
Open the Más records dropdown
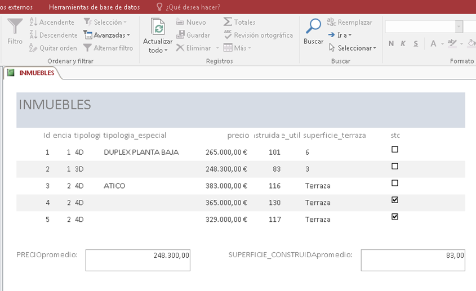point(237,48)
